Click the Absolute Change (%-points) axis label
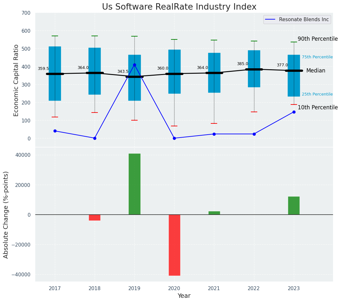Image resolution: width=341 pixels, height=302 pixels. click(x=6, y=214)
